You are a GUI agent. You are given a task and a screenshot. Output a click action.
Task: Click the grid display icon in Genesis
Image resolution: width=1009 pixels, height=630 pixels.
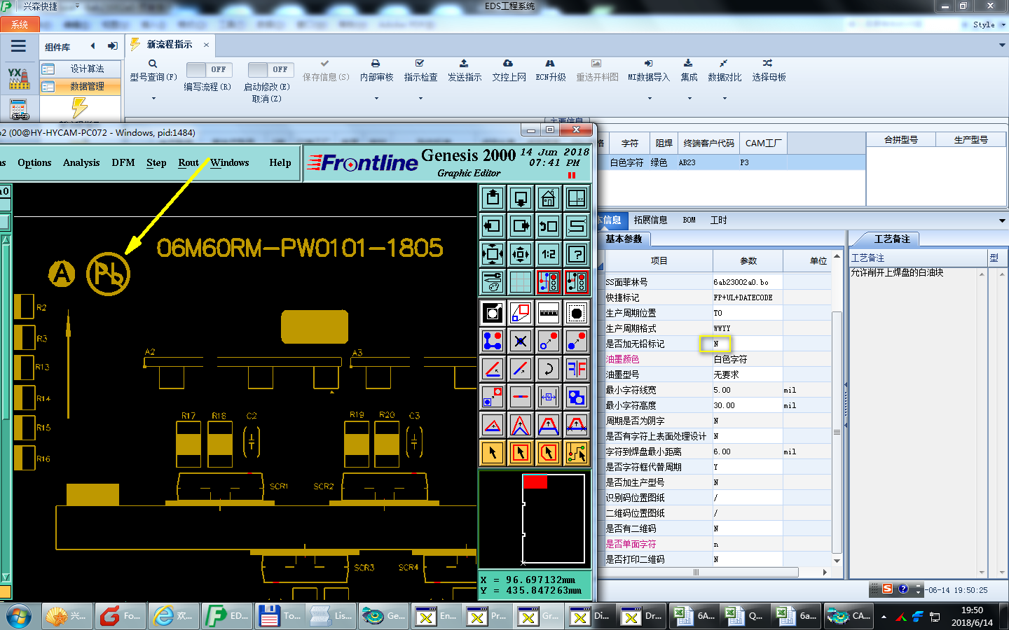click(x=521, y=282)
